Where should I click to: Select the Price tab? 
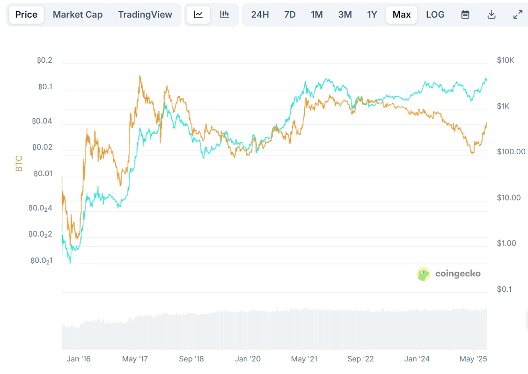tap(26, 15)
